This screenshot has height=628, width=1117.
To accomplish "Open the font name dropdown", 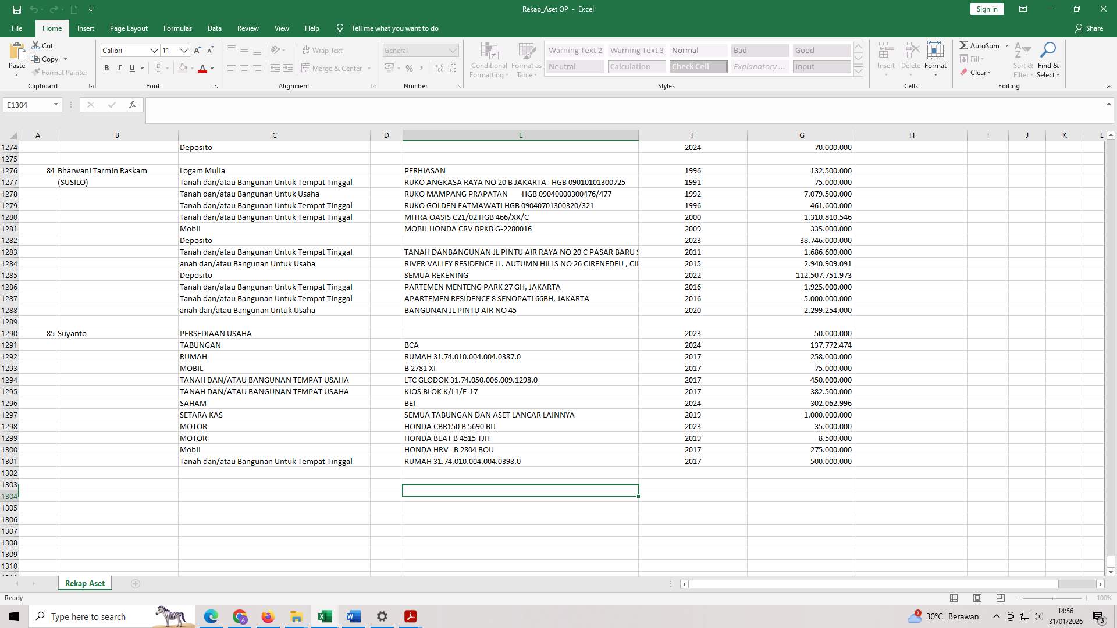I will coord(154,50).
